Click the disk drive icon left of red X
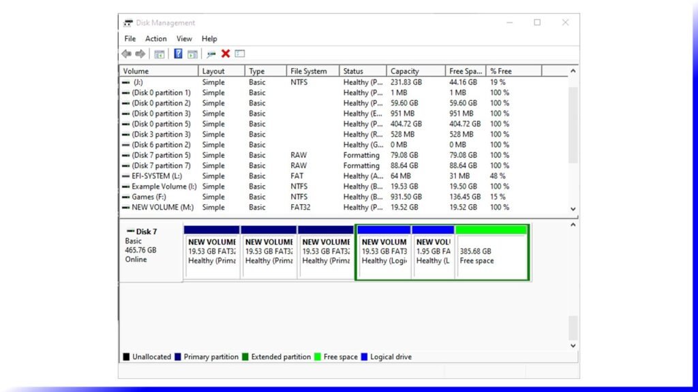The height and width of the screenshot is (392, 698). 211,54
